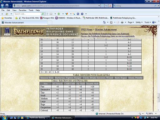The width and height of the screenshot is (160, 120).
Task: Open the DG834G Wireless-G Router bookmark
Action: point(68,18)
